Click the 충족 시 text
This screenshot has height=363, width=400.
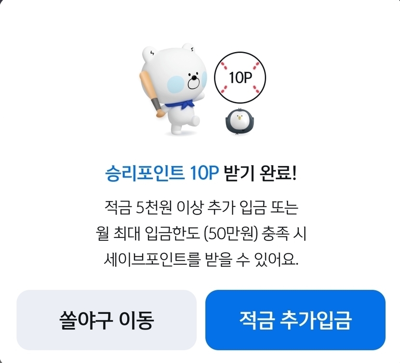point(284,234)
